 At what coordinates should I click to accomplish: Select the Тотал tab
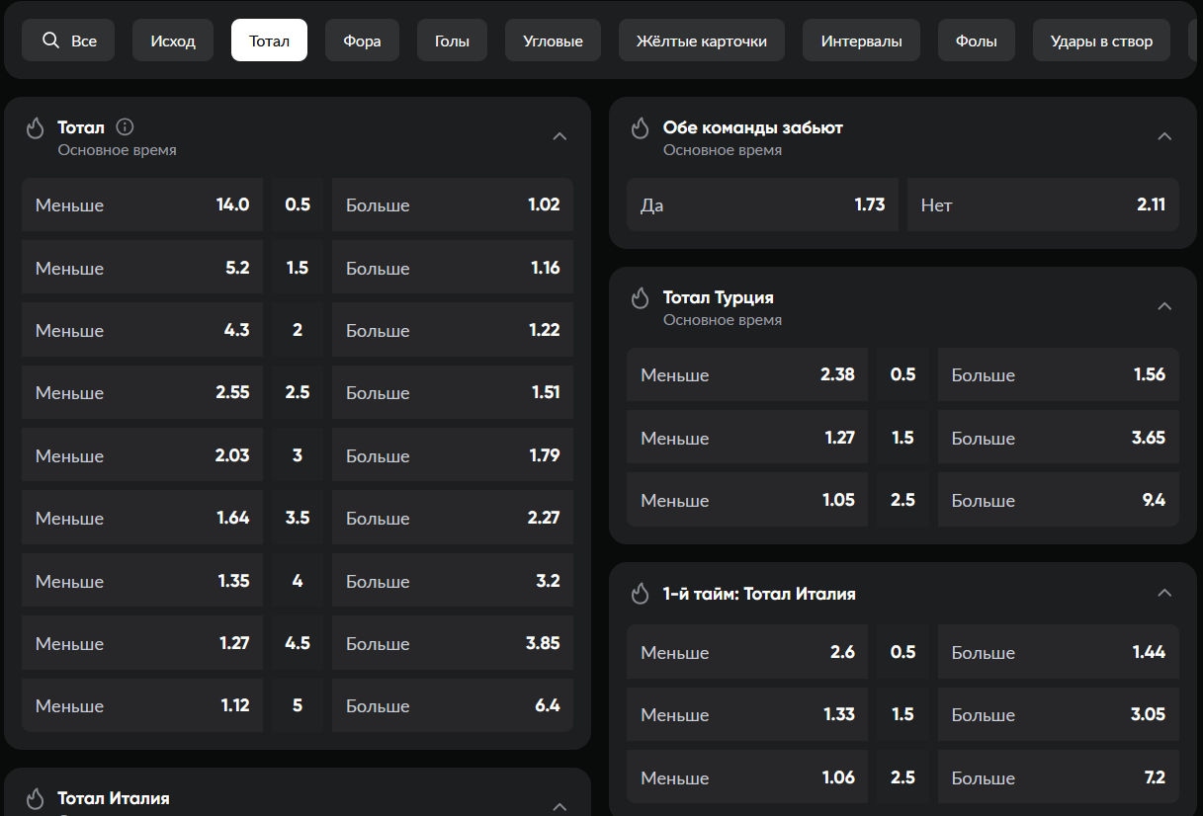[269, 41]
